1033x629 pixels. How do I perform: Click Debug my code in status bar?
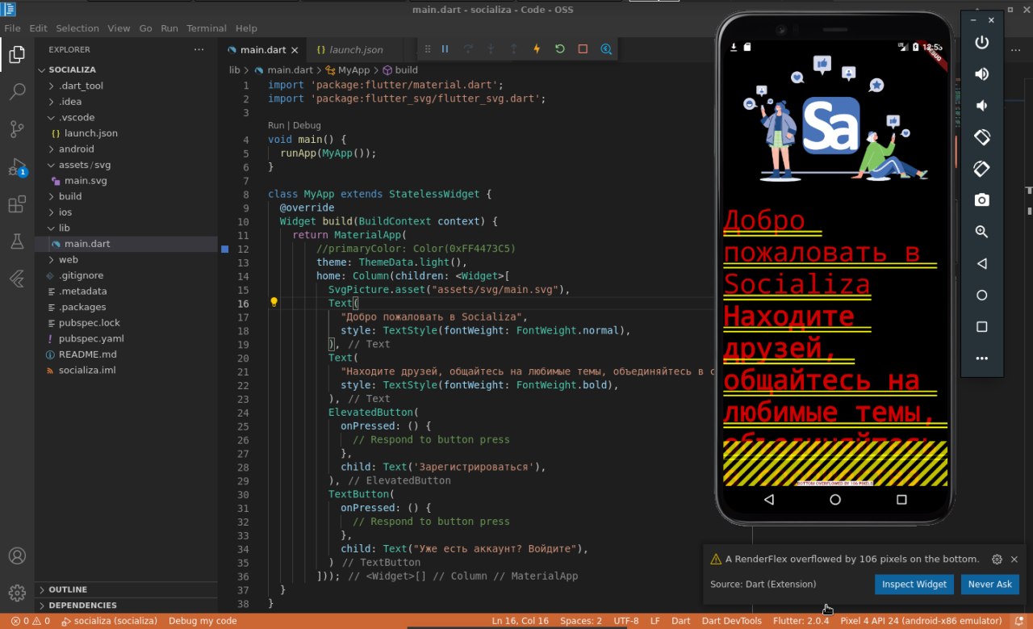pyautogui.click(x=203, y=621)
